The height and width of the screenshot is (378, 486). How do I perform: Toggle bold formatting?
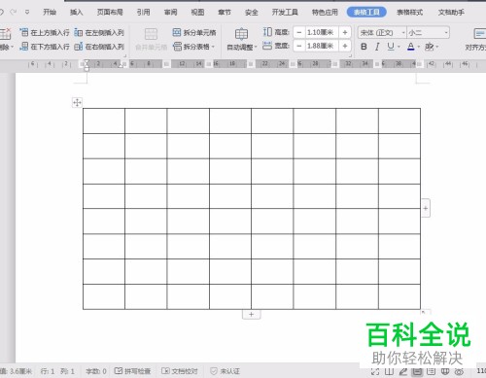(364, 47)
